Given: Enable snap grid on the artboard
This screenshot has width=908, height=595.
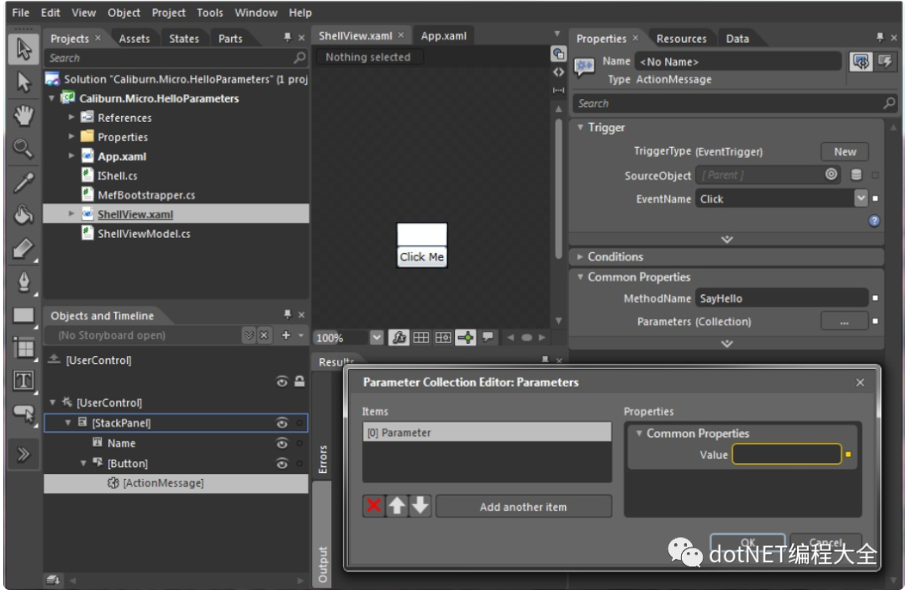Looking at the screenshot, I should (x=443, y=338).
